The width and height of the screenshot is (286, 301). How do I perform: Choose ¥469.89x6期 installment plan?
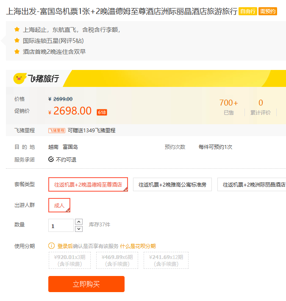click(x=117, y=260)
